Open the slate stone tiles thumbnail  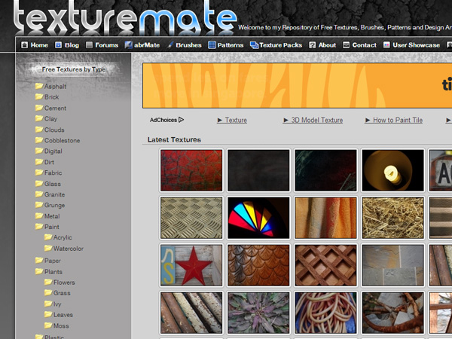click(393, 265)
